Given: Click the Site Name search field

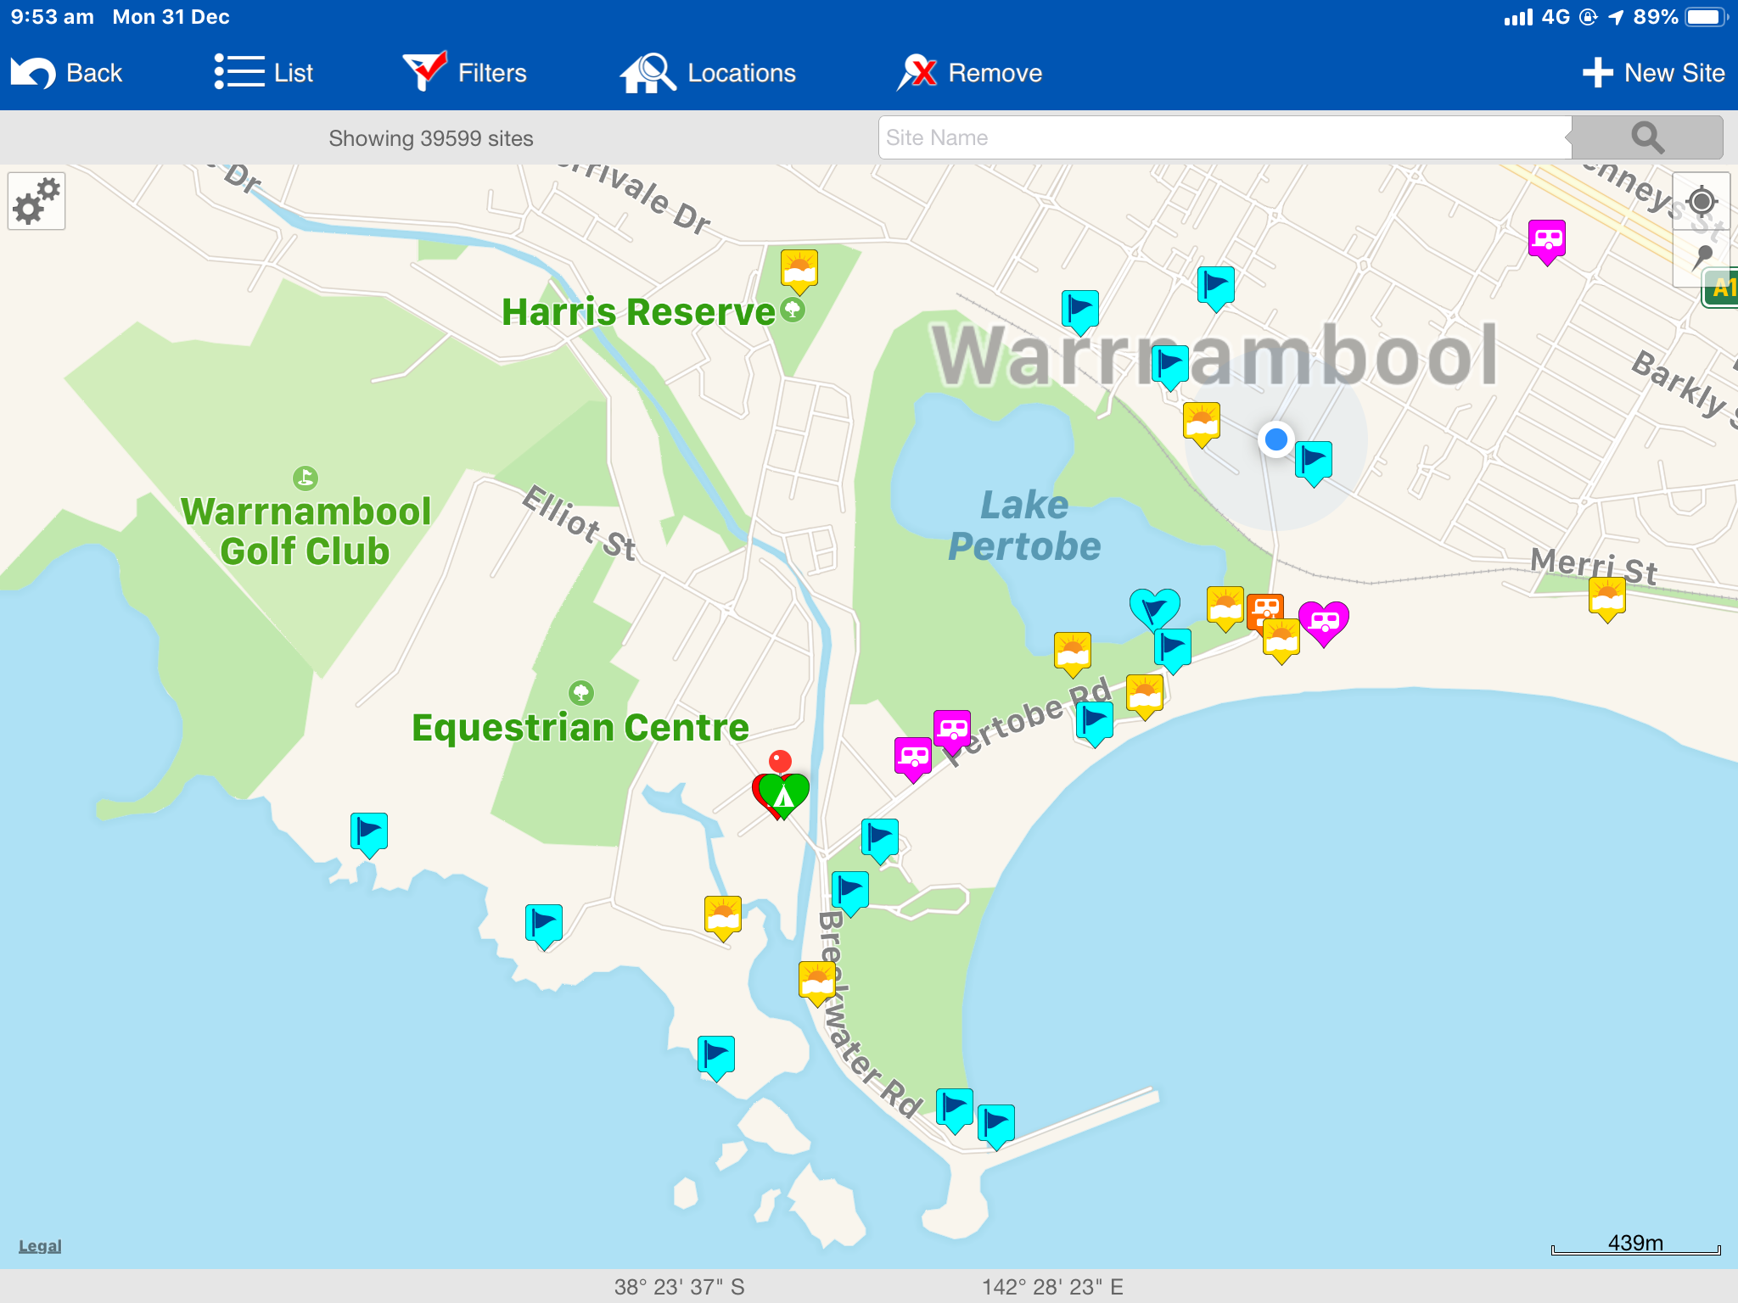Looking at the screenshot, I should (x=1222, y=137).
